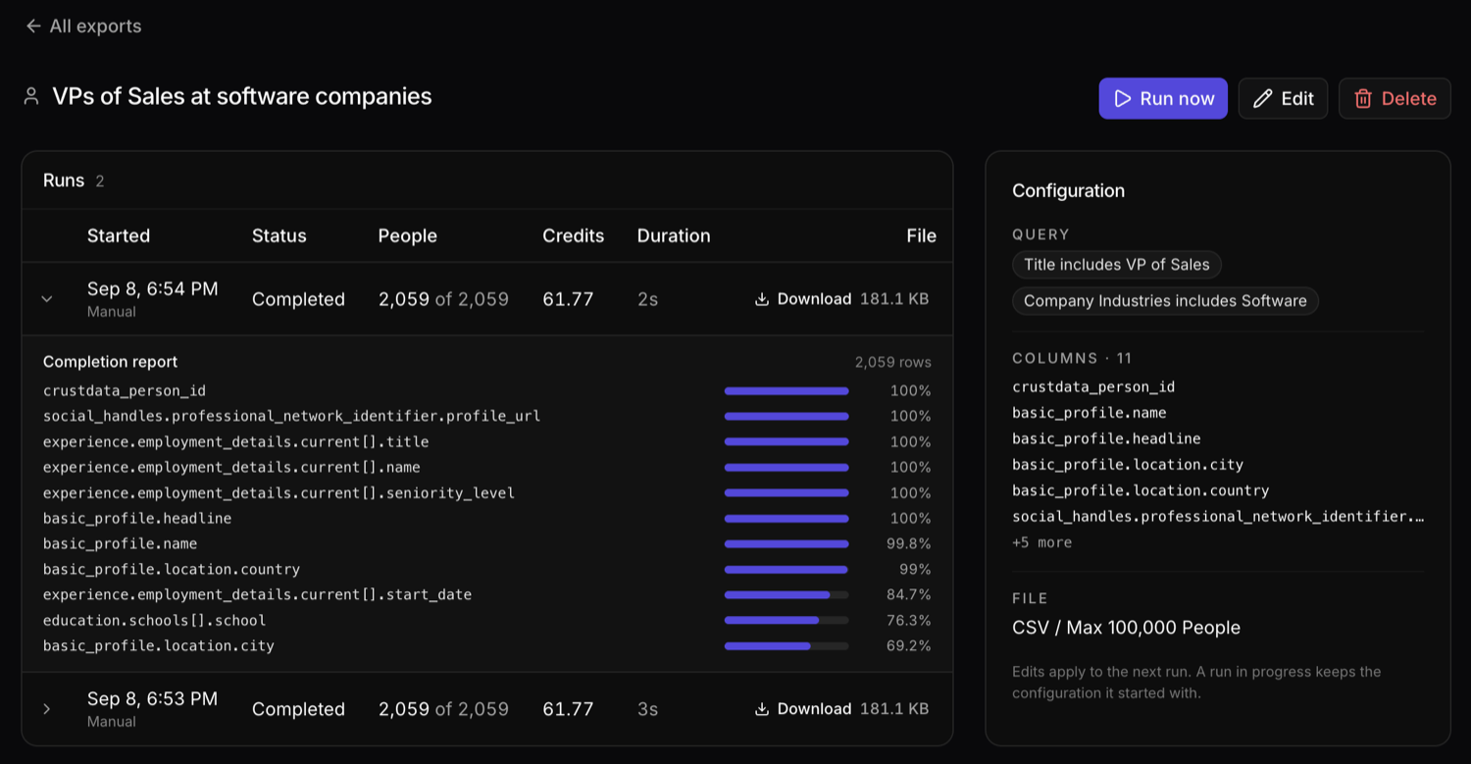Click the 2s duration value
The height and width of the screenshot is (764, 1471).
[x=647, y=299]
